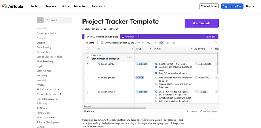261x128 pixels.
Task: Click the Kickoff status badge
Action: pyautogui.click(x=140, y=78)
